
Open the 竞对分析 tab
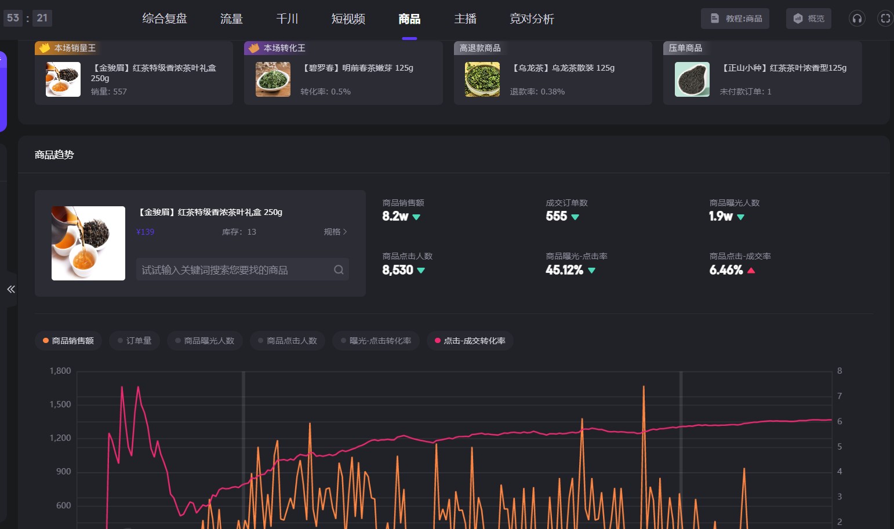pyautogui.click(x=532, y=19)
